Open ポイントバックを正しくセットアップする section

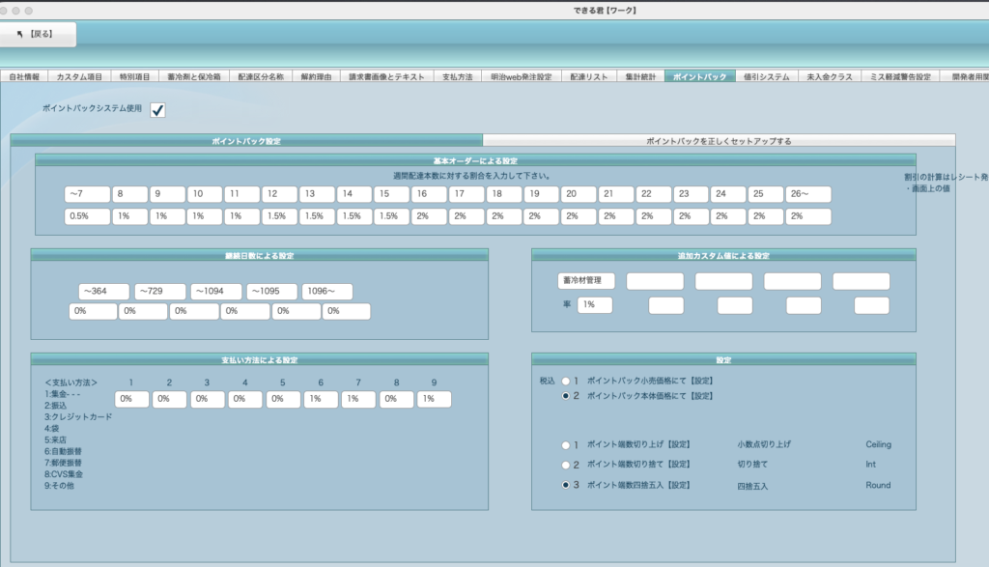pos(719,141)
